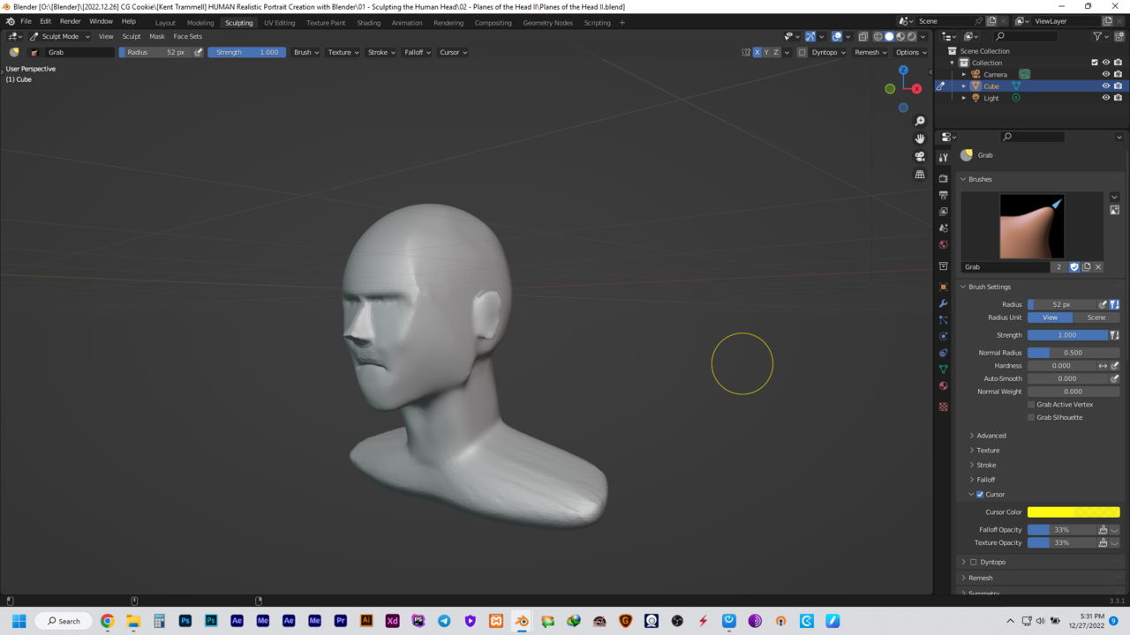1130x635 pixels.
Task: Enable the Grab Active Vertex checkbox
Action: (x=1031, y=405)
